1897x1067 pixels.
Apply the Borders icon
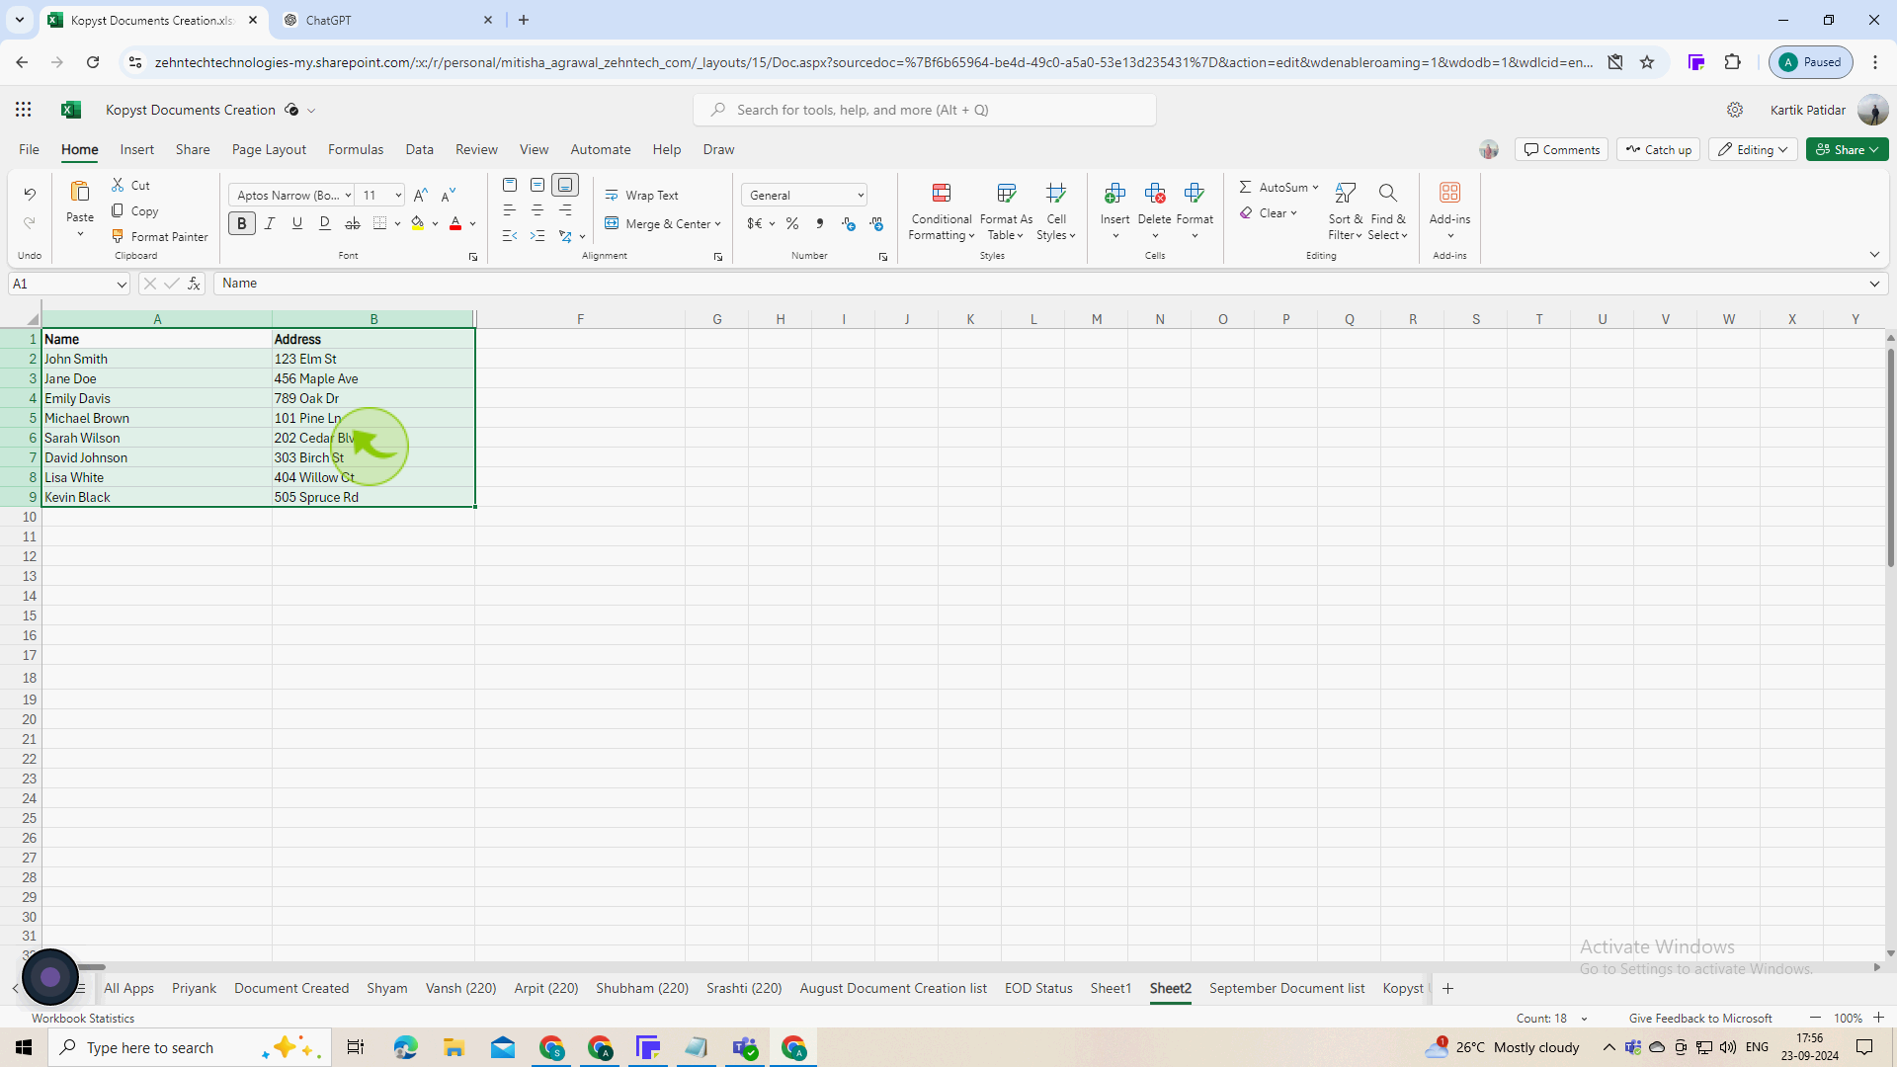coord(379,223)
